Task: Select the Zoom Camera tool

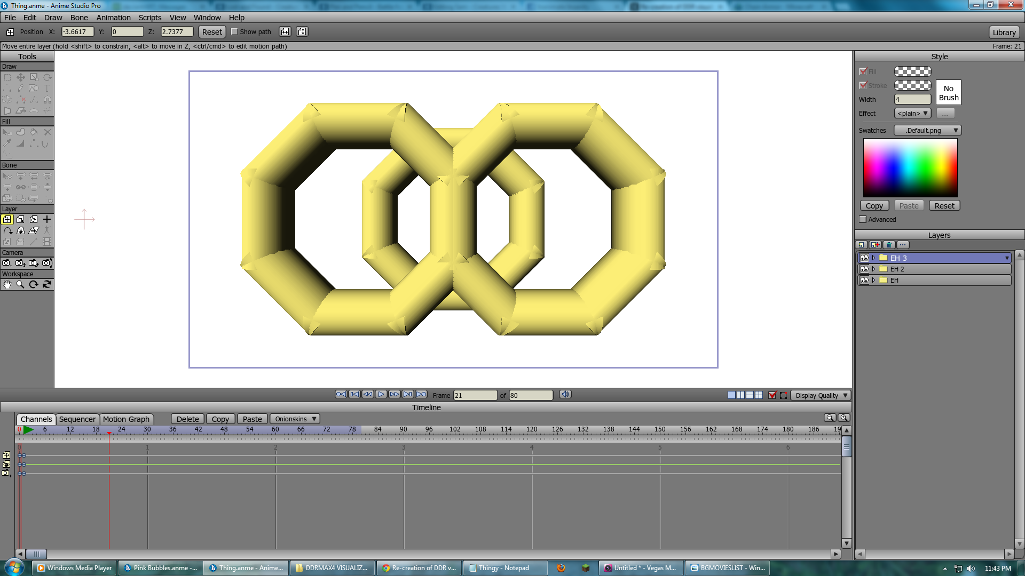Action: [20, 263]
